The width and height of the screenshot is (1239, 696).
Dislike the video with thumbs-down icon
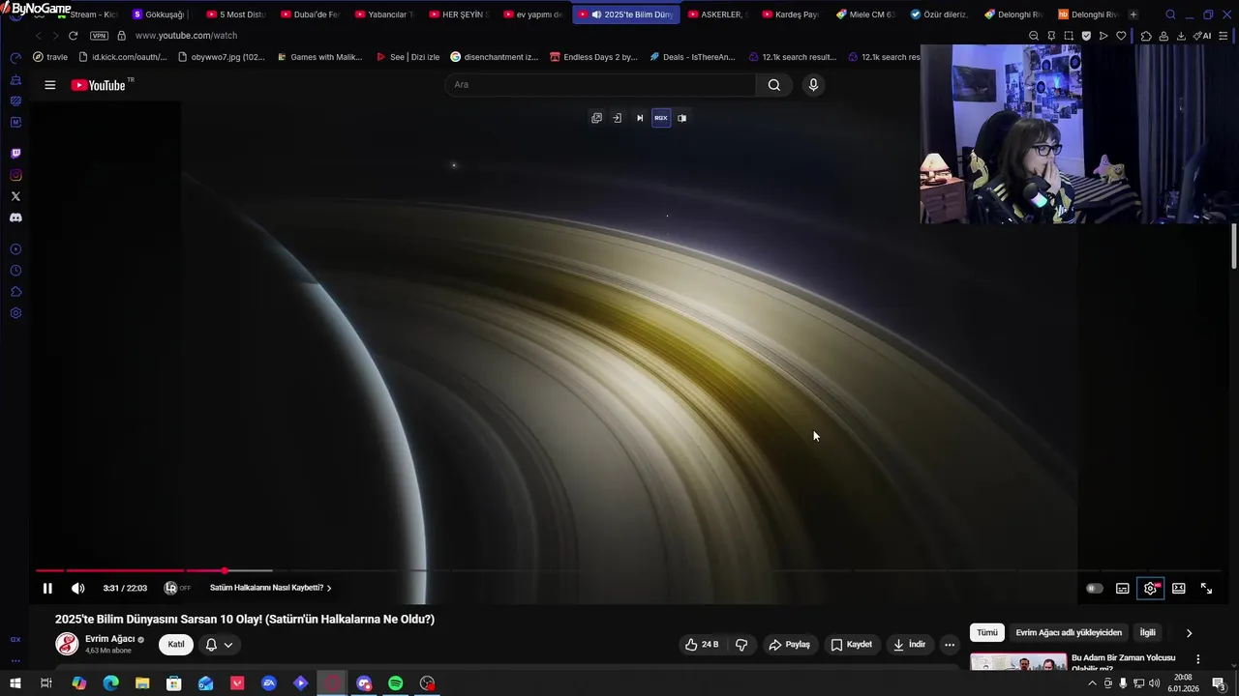(x=741, y=645)
